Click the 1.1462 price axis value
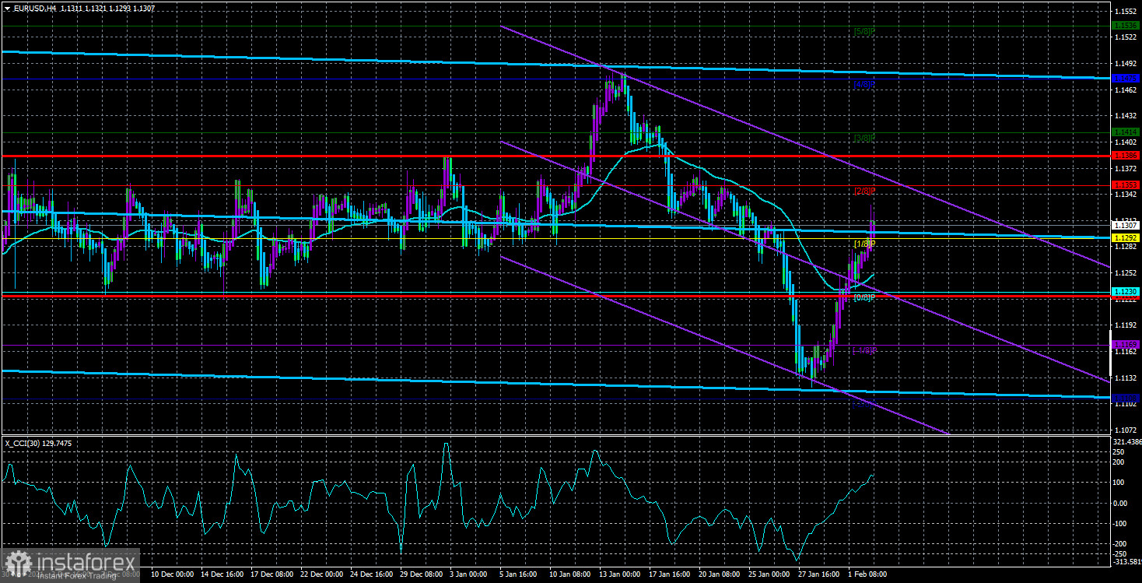Screen dimensions: 1142x583 coord(1125,90)
